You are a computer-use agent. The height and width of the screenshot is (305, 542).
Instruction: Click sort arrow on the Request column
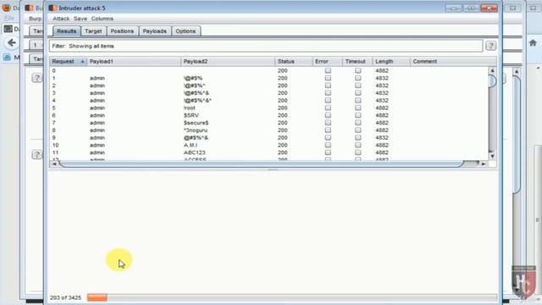82,62
